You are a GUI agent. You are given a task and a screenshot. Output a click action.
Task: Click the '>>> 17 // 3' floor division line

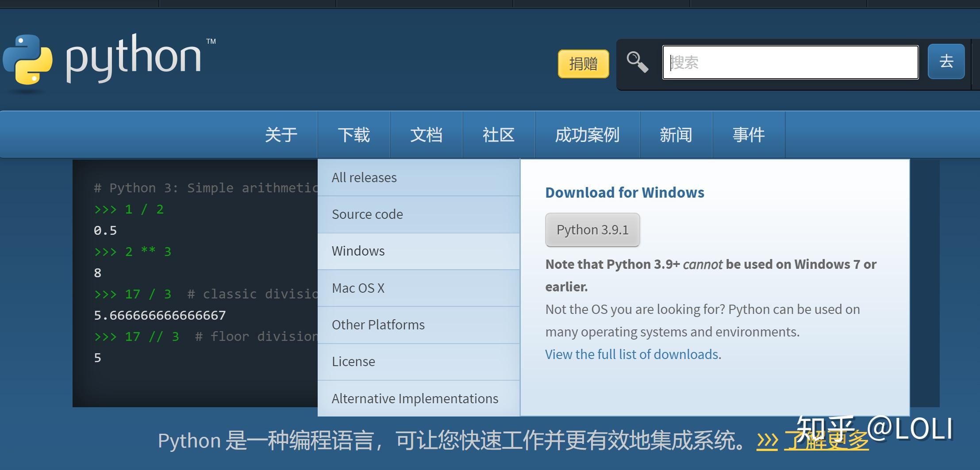point(206,336)
